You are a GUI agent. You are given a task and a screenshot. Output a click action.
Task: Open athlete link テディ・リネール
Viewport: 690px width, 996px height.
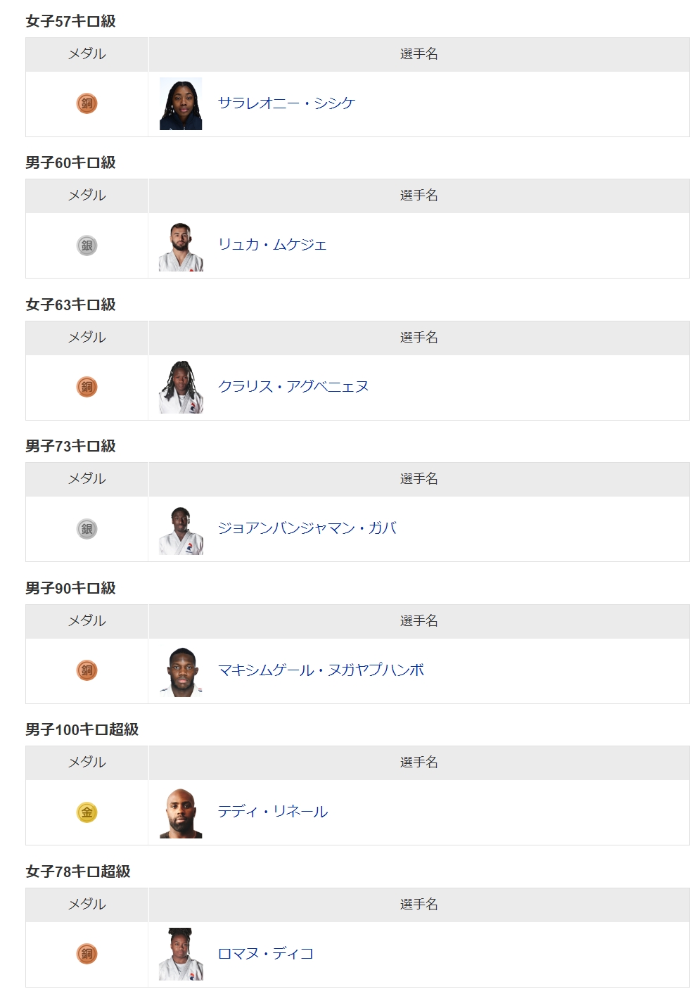point(272,812)
